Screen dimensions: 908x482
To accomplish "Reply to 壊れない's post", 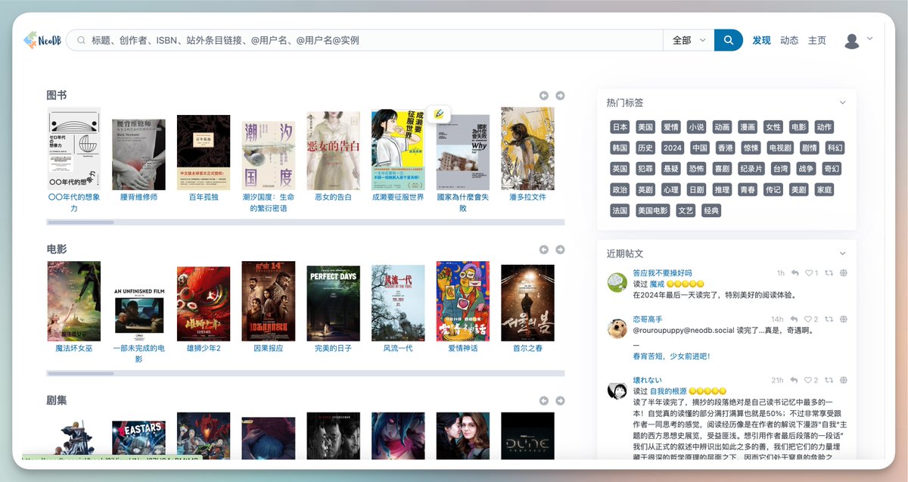I will point(795,380).
